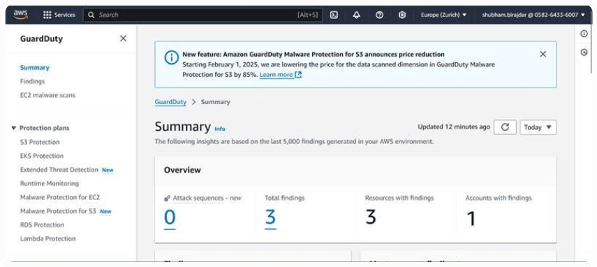The height and width of the screenshot is (267, 597).
Task: Open S3 Protection plan
Action: click(x=40, y=142)
